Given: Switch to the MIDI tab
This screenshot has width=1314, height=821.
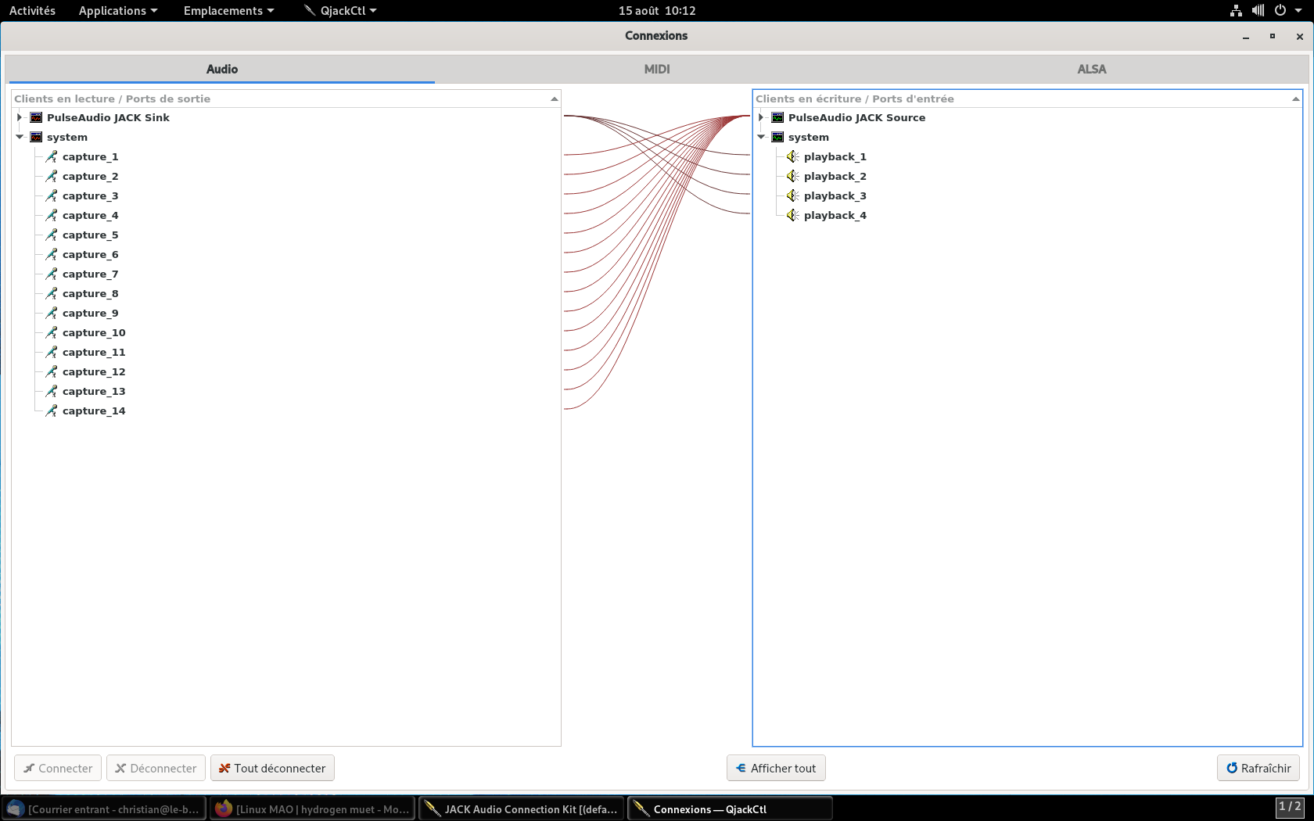Looking at the screenshot, I should (x=657, y=69).
